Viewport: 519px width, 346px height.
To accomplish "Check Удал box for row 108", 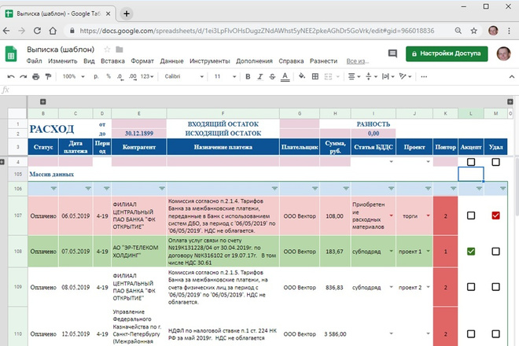I will coord(495,252).
